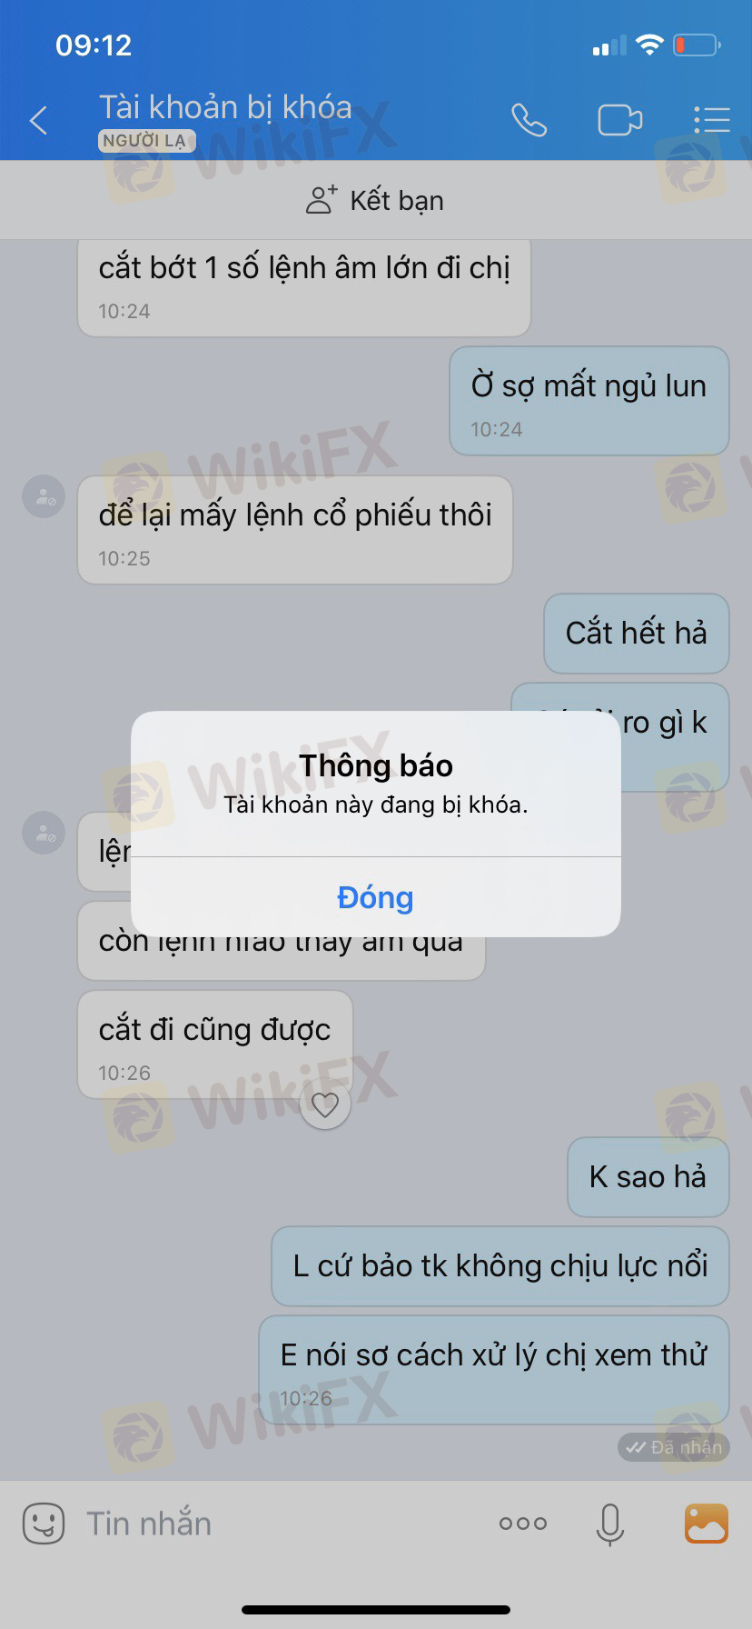Screen dimensions: 752x1629
Task: Open the emoji sticker picker
Action: (x=43, y=1523)
